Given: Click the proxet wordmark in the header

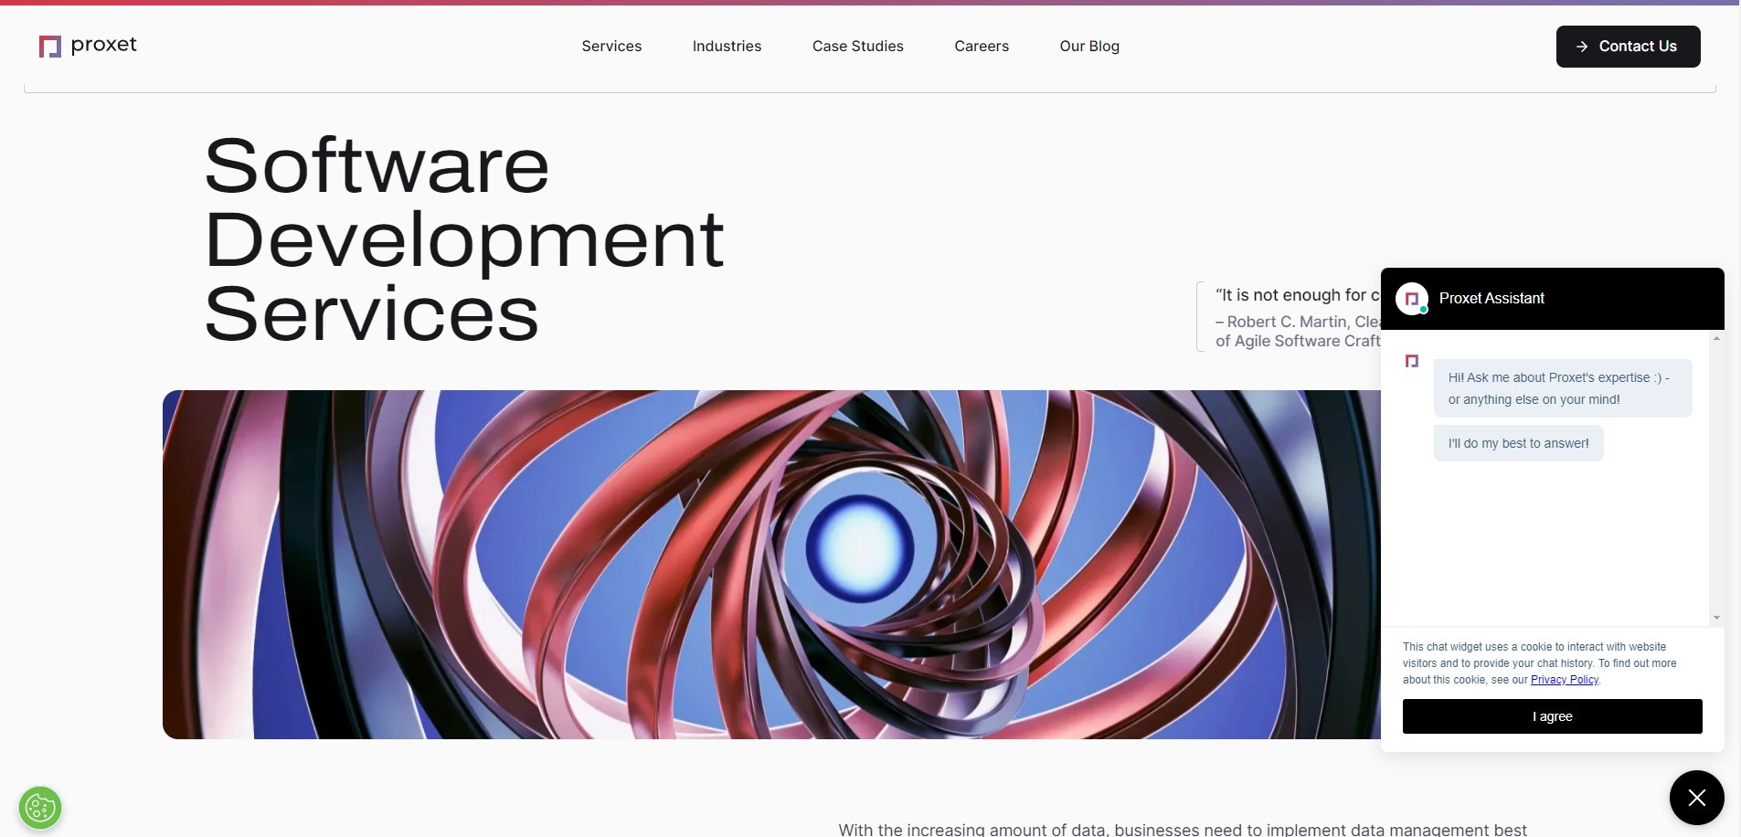Looking at the screenshot, I should tap(103, 45).
